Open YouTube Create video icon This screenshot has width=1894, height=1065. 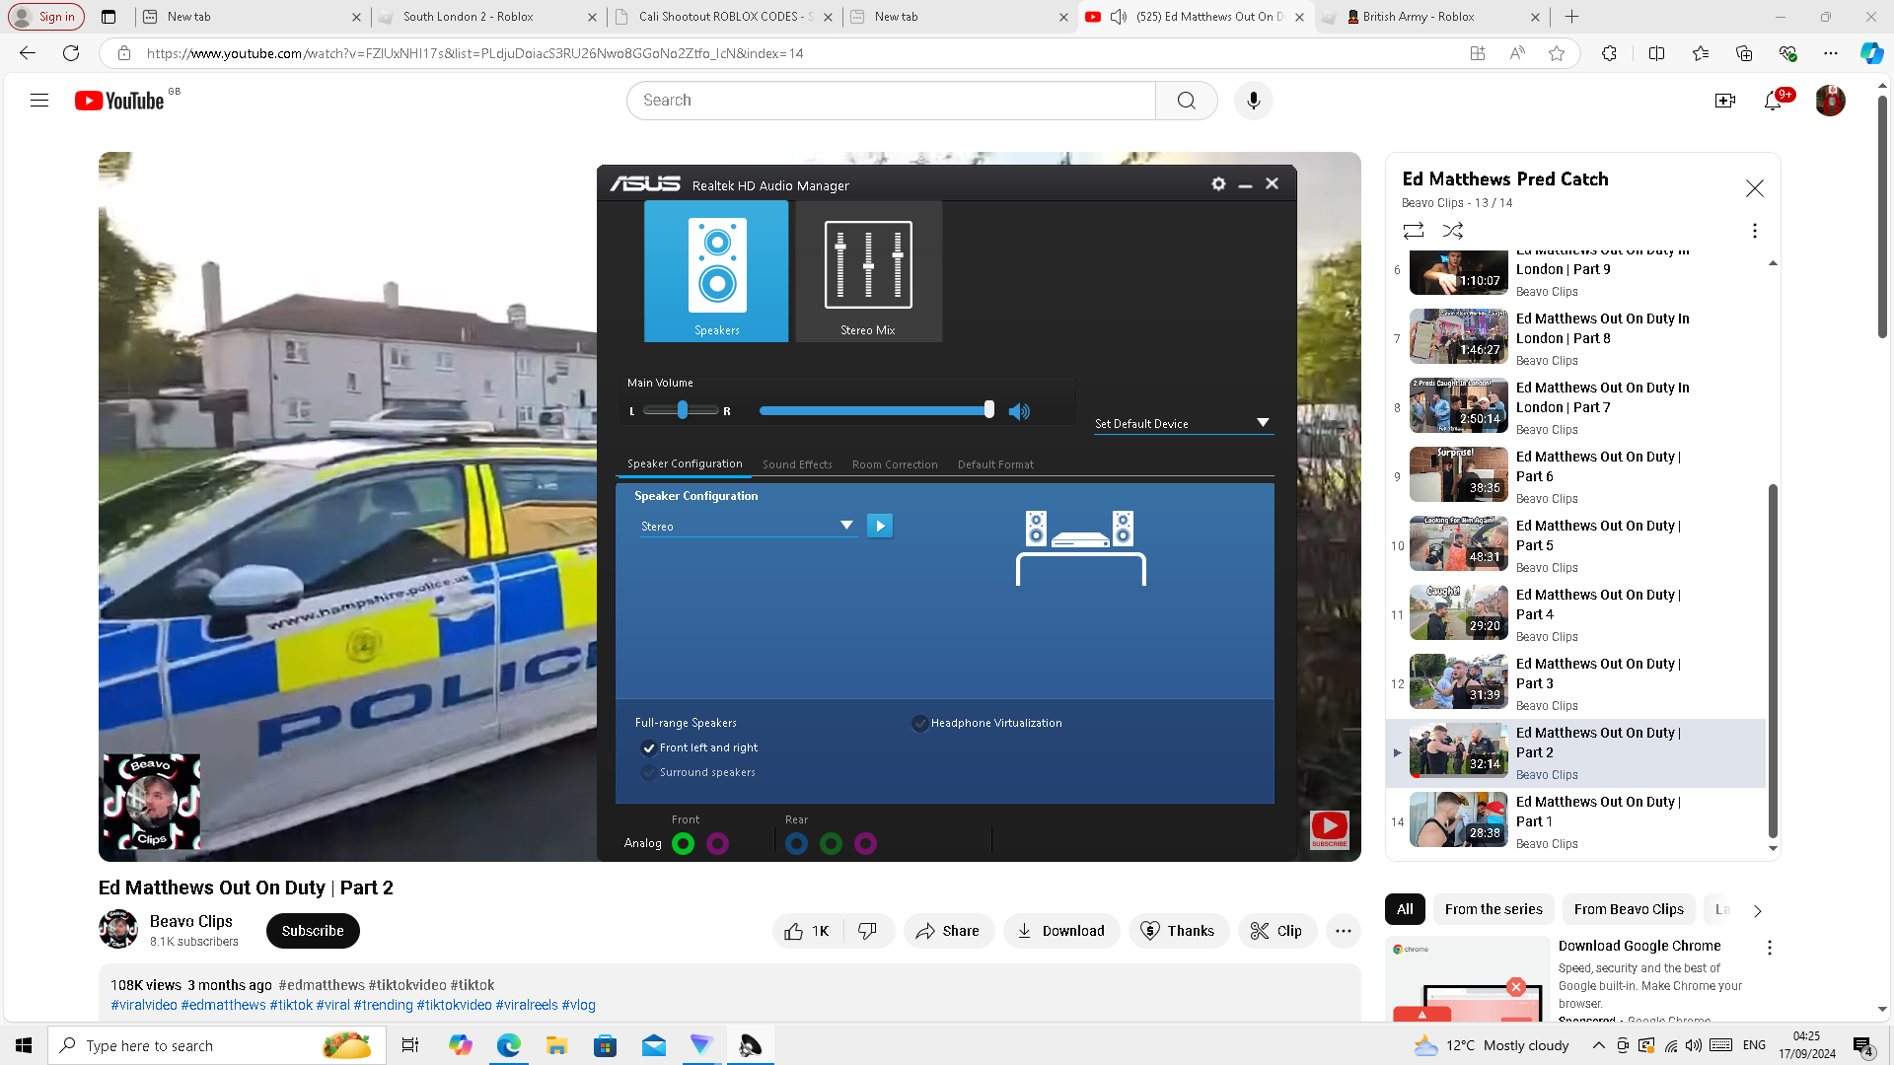(1725, 101)
